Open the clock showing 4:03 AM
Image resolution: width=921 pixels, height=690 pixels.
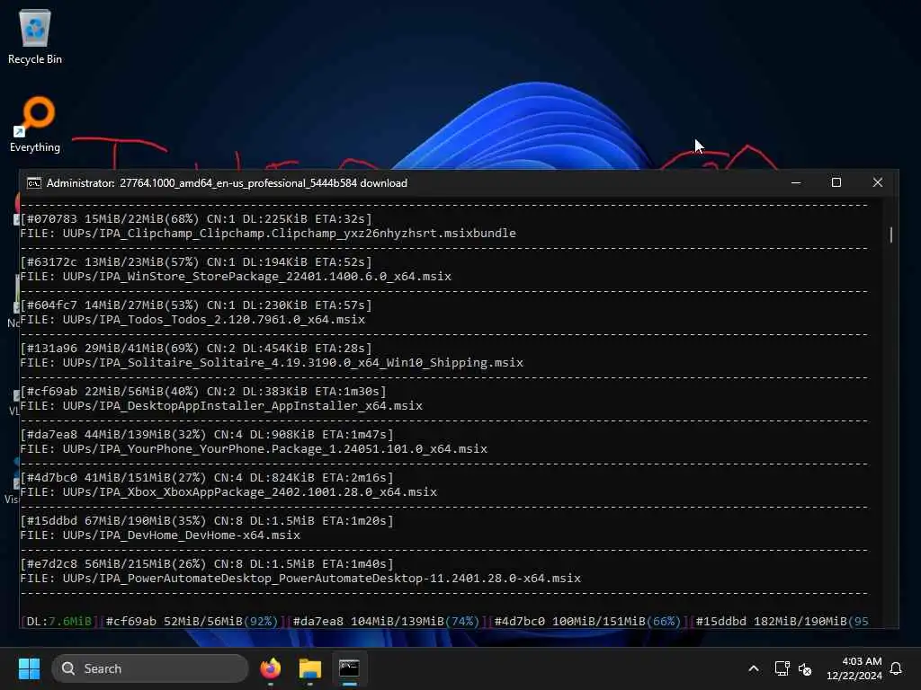(854, 668)
